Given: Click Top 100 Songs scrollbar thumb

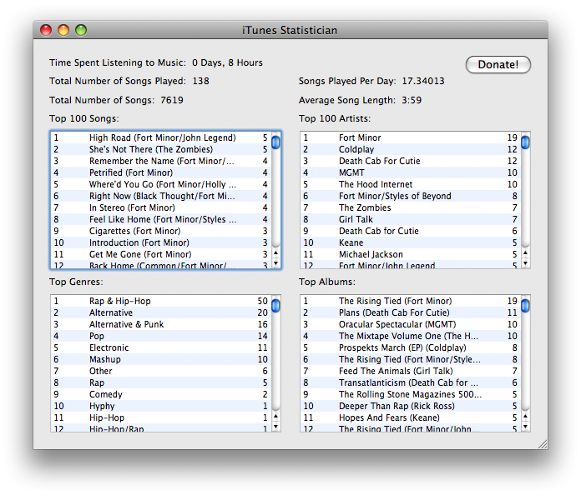Looking at the screenshot, I should click(275, 142).
